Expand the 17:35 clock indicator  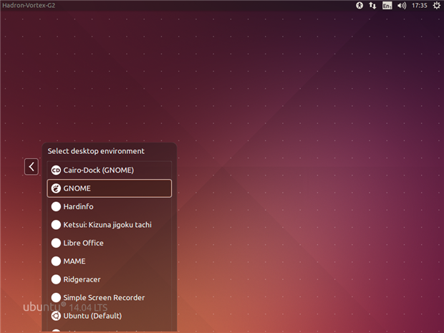[x=420, y=6]
